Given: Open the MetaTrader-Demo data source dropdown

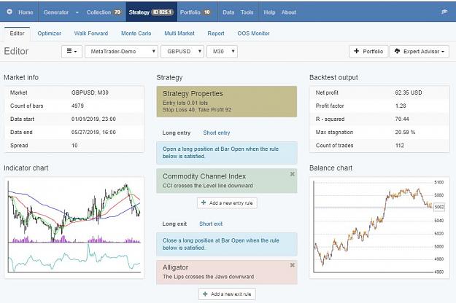Looking at the screenshot, I should tap(121, 52).
